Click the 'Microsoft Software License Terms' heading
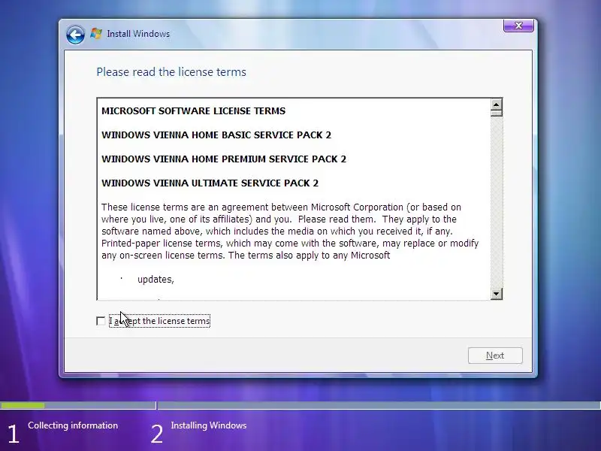This screenshot has width=601, height=451. (x=193, y=110)
